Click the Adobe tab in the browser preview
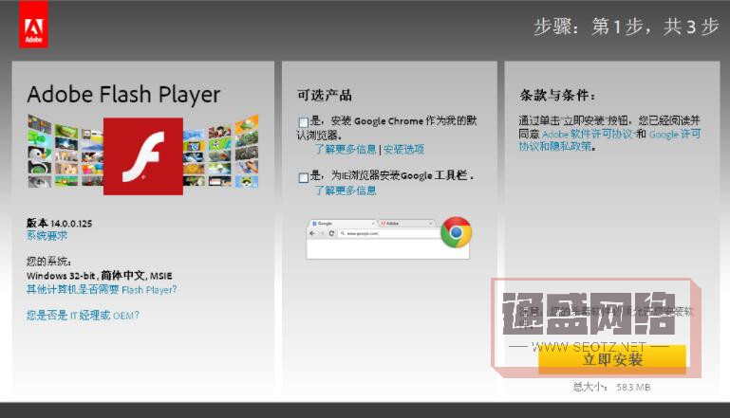This screenshot has height=418, width=730. [x=391, y=223]
